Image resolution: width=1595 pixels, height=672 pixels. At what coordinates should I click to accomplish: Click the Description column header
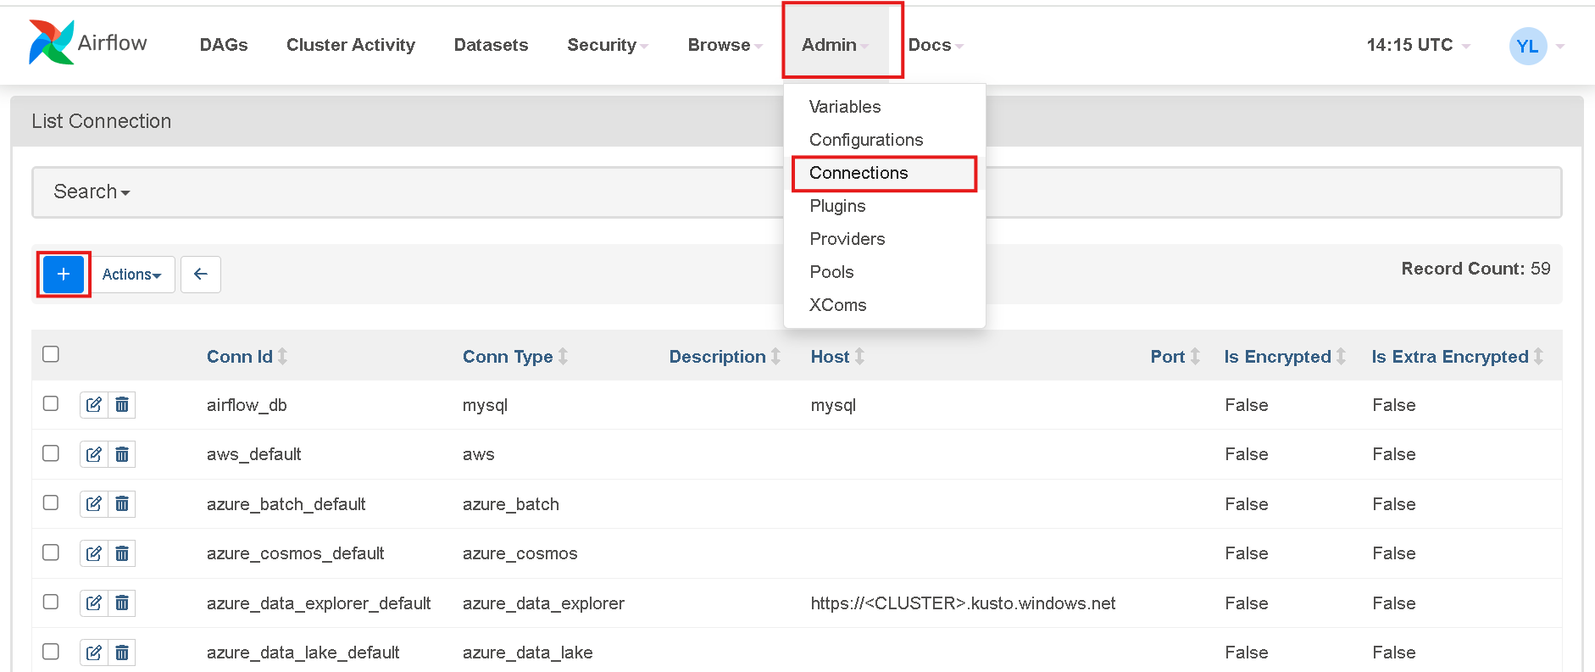pyautogui.click(x=717, y=357)
